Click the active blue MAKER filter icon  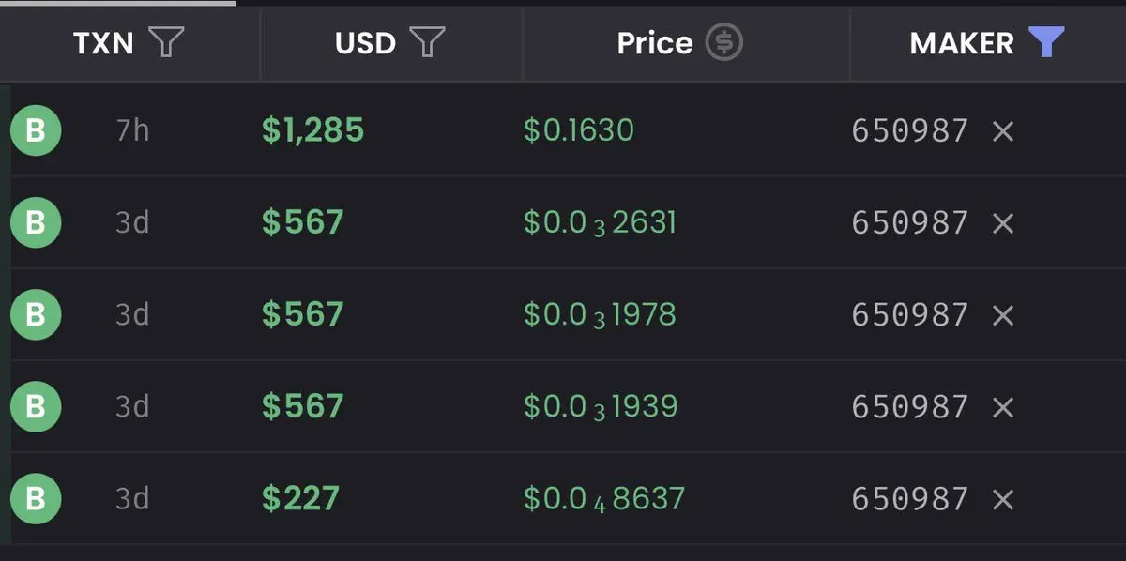pos(1046,42)
